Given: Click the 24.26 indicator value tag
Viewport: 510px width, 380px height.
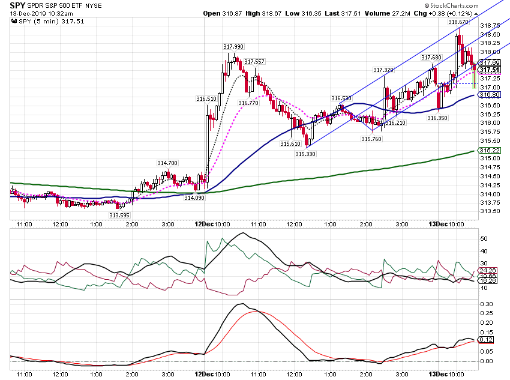Looking at the screenshot, I should (x=488, y=271).
